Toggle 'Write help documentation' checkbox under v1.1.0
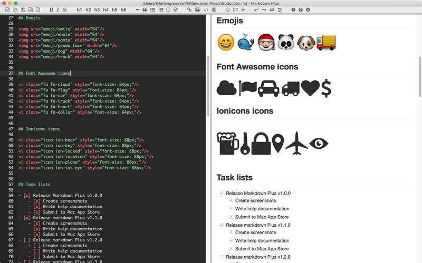 231,240
